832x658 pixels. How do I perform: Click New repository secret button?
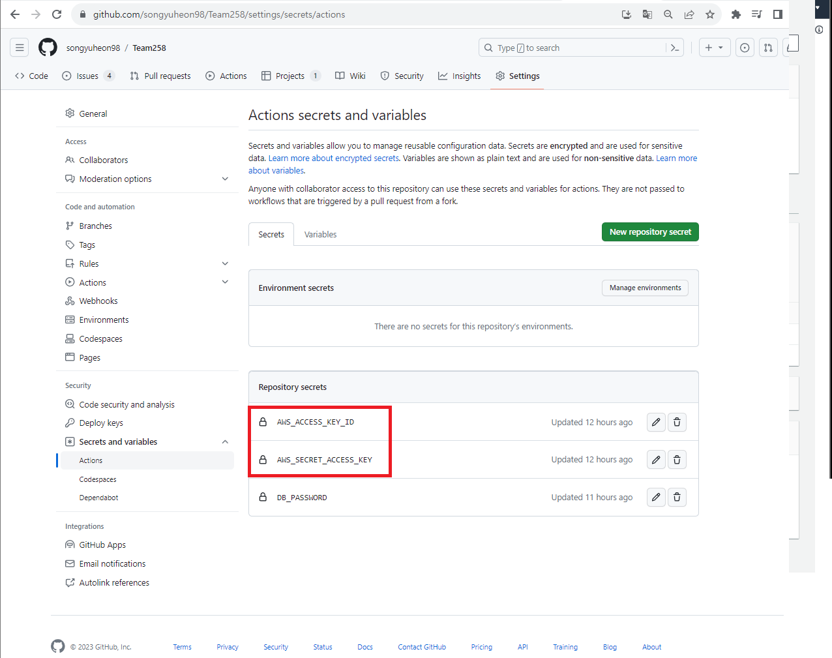tap(650, 232)
